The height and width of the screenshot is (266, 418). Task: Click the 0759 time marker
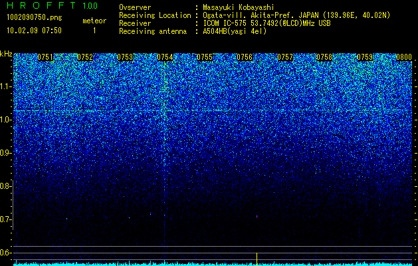[x=365, y=57]
